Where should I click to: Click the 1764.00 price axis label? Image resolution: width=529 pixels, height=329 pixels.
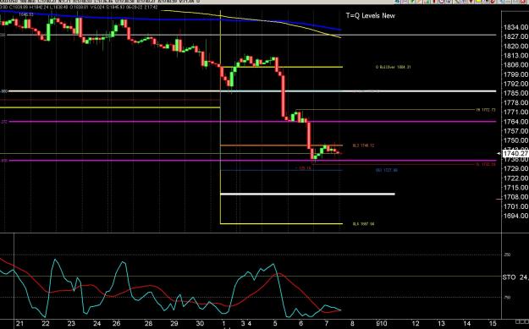point(515,122)
